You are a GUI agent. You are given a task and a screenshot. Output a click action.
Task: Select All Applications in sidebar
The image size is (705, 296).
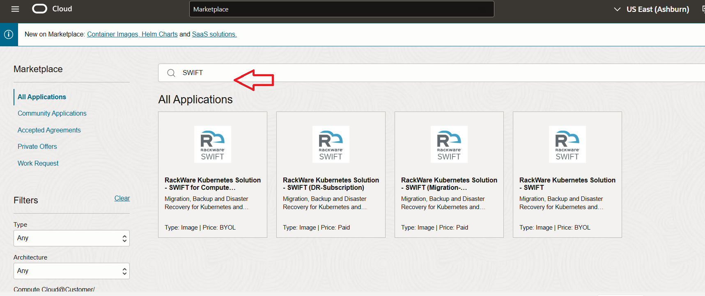pyautogui.click(x=42, y=97)
